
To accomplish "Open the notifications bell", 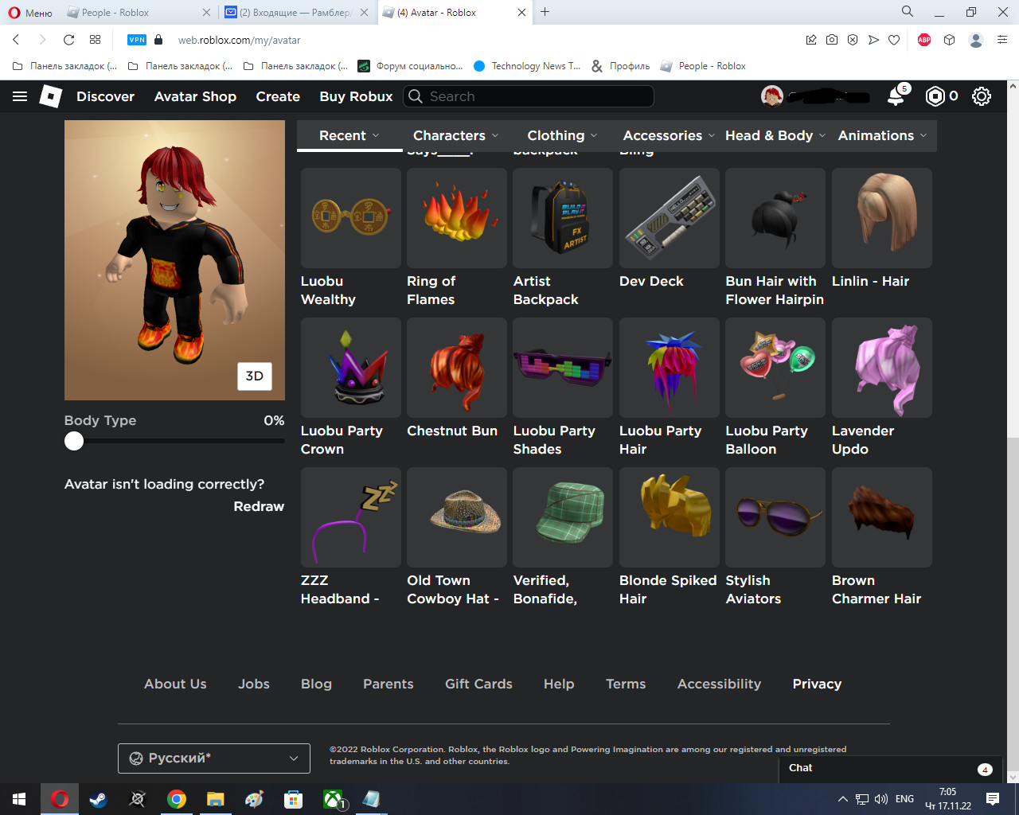I will coord(896,96).
